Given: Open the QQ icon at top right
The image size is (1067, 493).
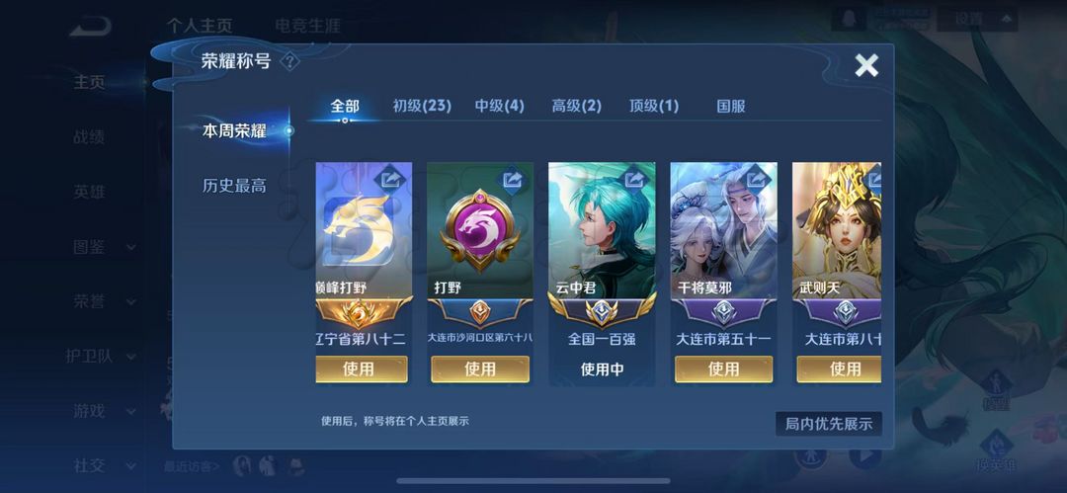Looking at the screenshot, I should coord(848,19).
